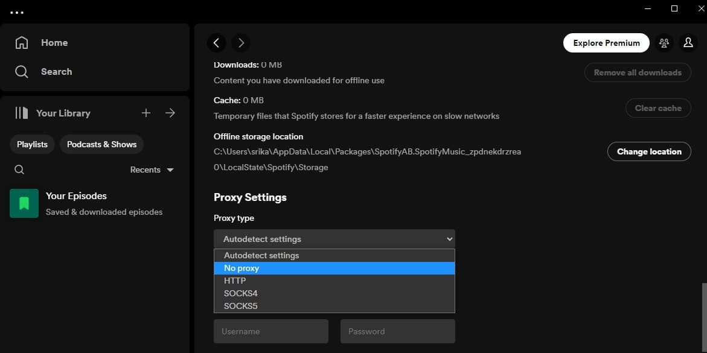The width and height of the screenshot is (707, 353).
Task: Select Autodetect settings from the list
Action: tap(334, 256)
